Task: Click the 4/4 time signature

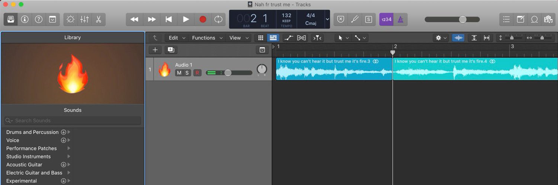Action: pos(311,16)
